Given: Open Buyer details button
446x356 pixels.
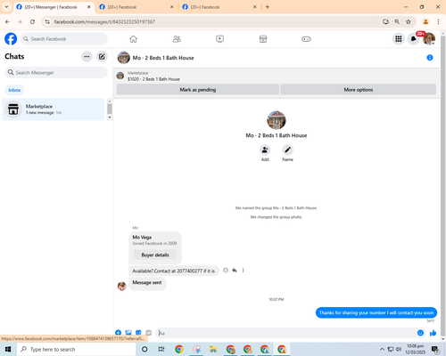Looking at the screenshot, I should pos(155,255).
